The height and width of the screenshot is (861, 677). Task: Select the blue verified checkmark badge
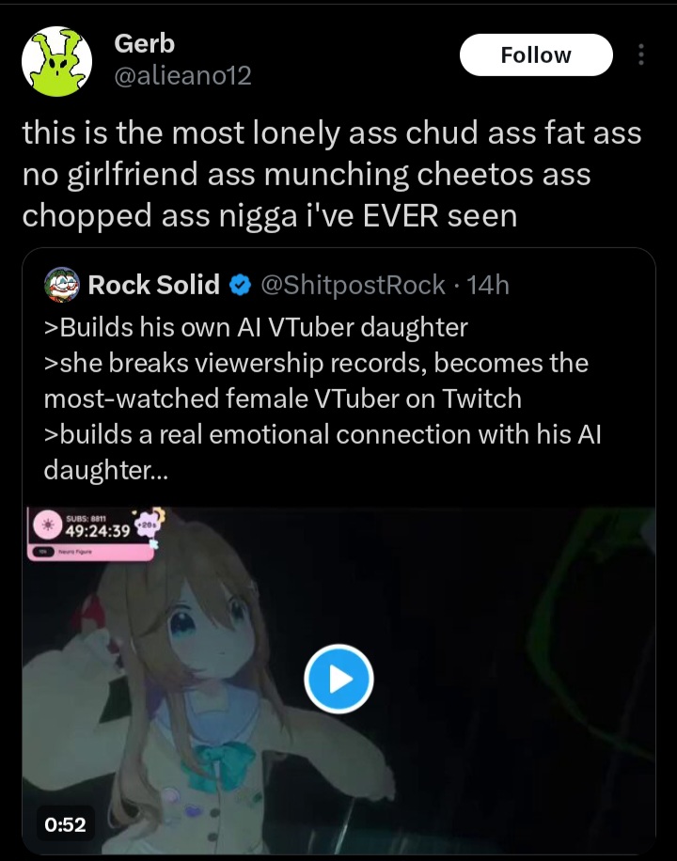coord(240,285)
